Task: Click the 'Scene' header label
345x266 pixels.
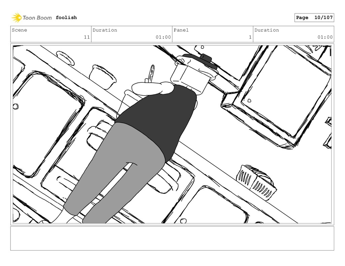Action: [x=19, y=30]
